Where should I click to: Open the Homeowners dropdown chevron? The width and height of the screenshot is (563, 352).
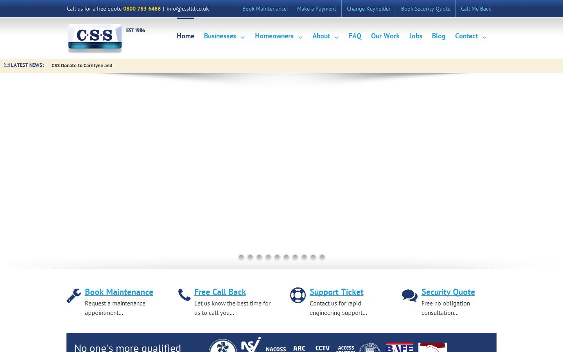[x=300, y=37]
